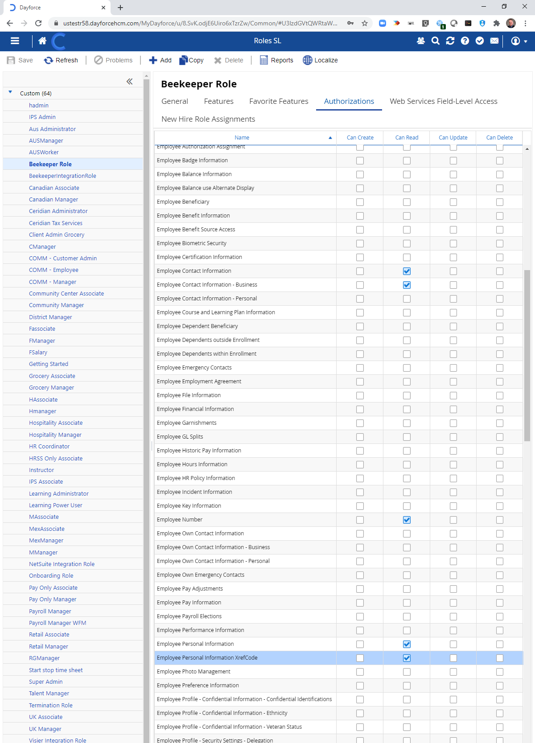Open the HR Coordinator role
535x743 pixels.
(x=49, y=446)
